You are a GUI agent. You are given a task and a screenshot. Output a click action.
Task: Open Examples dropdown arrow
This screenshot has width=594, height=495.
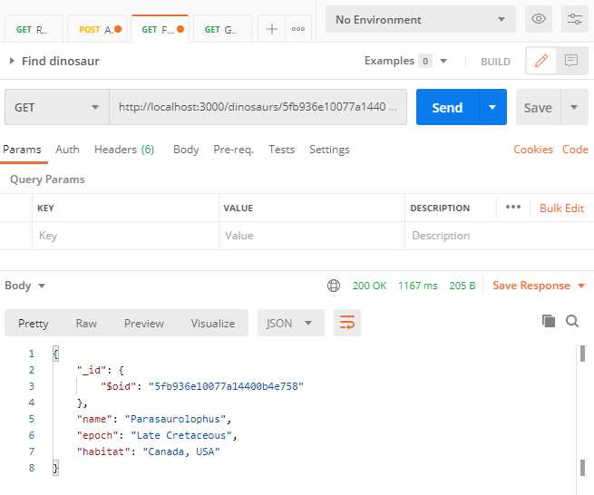coord(443,61)
